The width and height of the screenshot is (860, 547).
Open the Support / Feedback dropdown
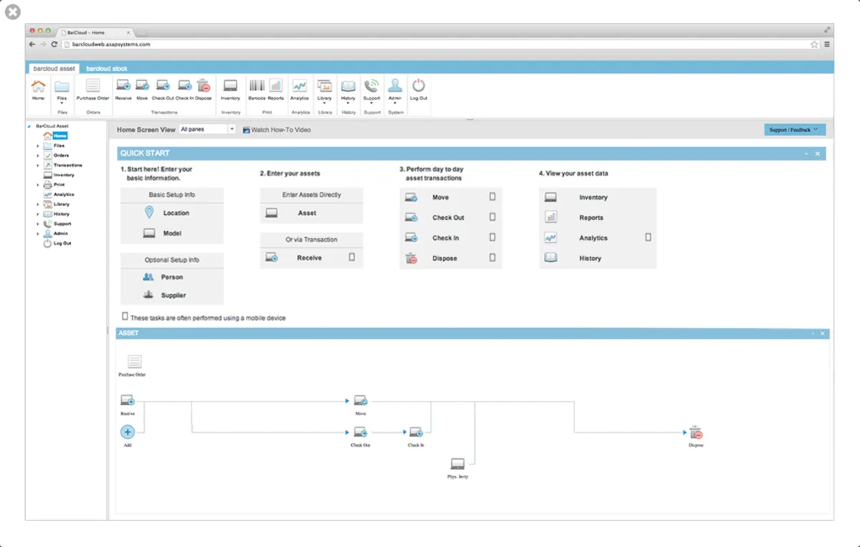click(x=794, y=130)
